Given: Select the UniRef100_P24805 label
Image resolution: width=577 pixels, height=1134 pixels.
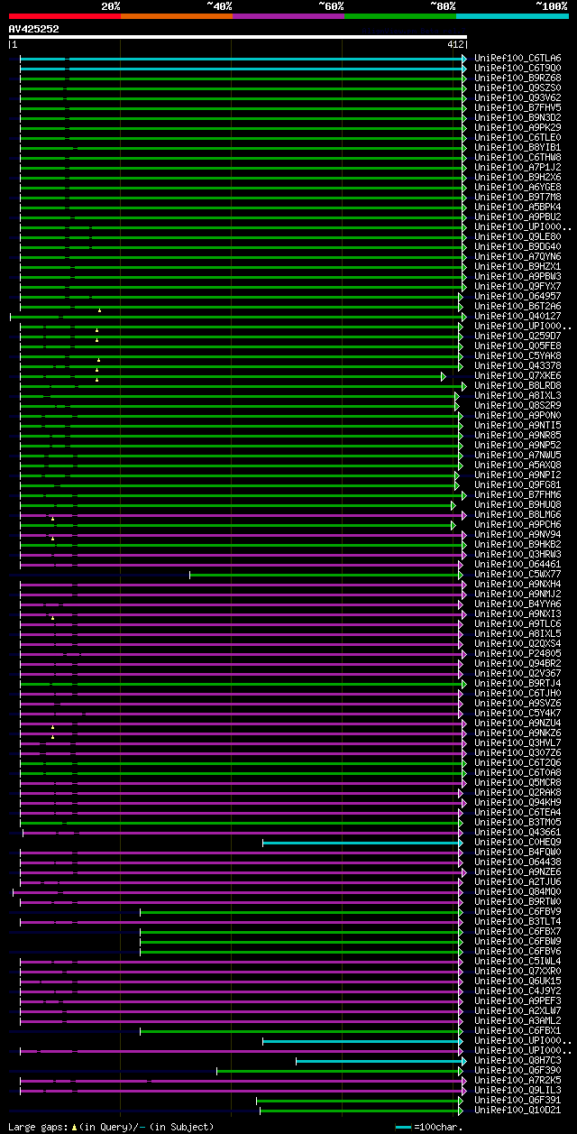Looking at the screenshot, I should 517,653.
